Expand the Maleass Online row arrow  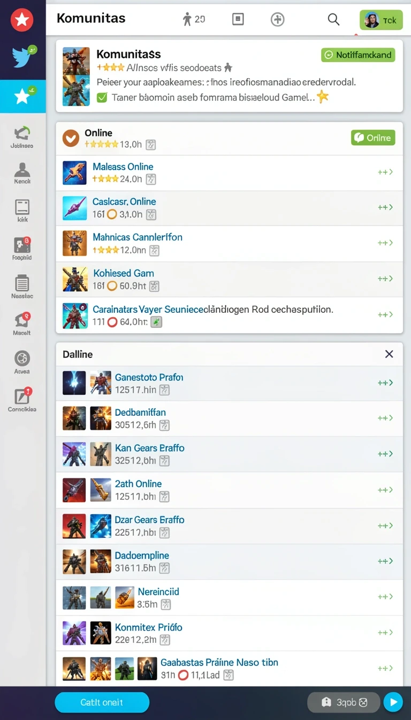click(385, 172)
